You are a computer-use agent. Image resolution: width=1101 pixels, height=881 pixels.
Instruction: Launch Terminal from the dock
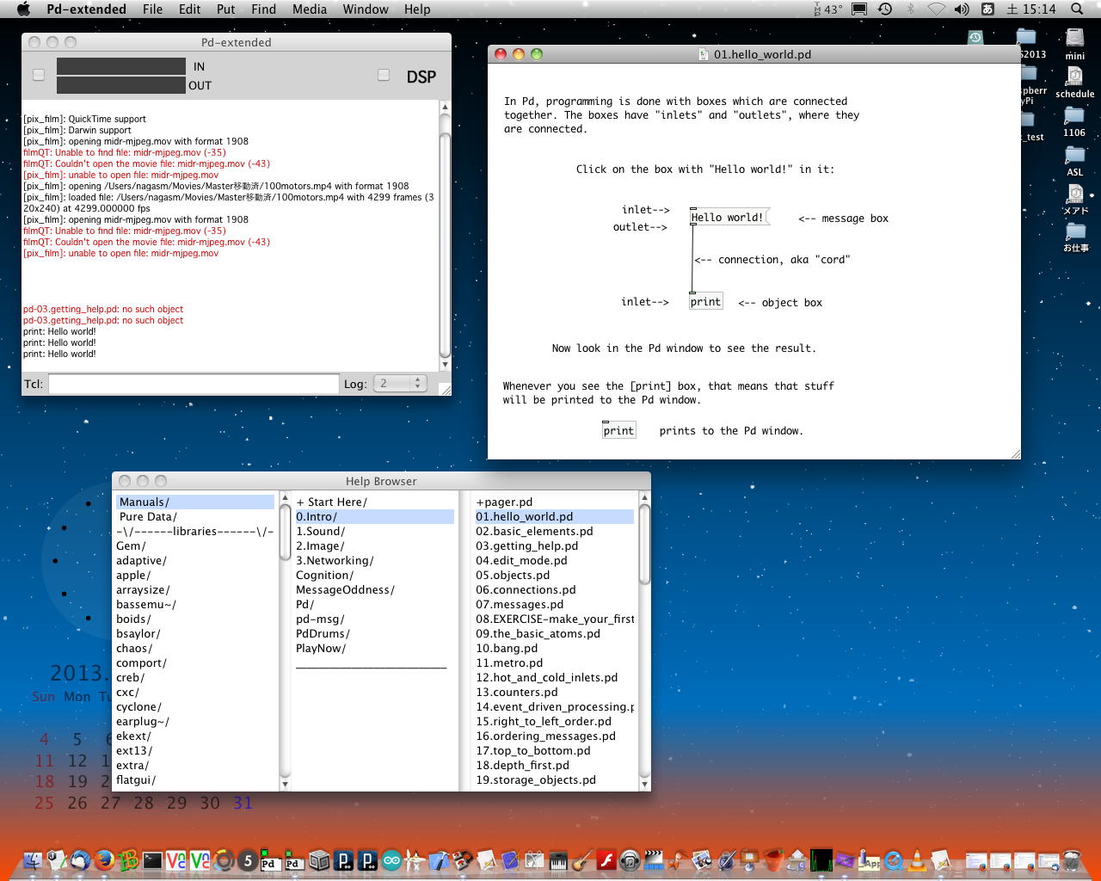point(152,859)
